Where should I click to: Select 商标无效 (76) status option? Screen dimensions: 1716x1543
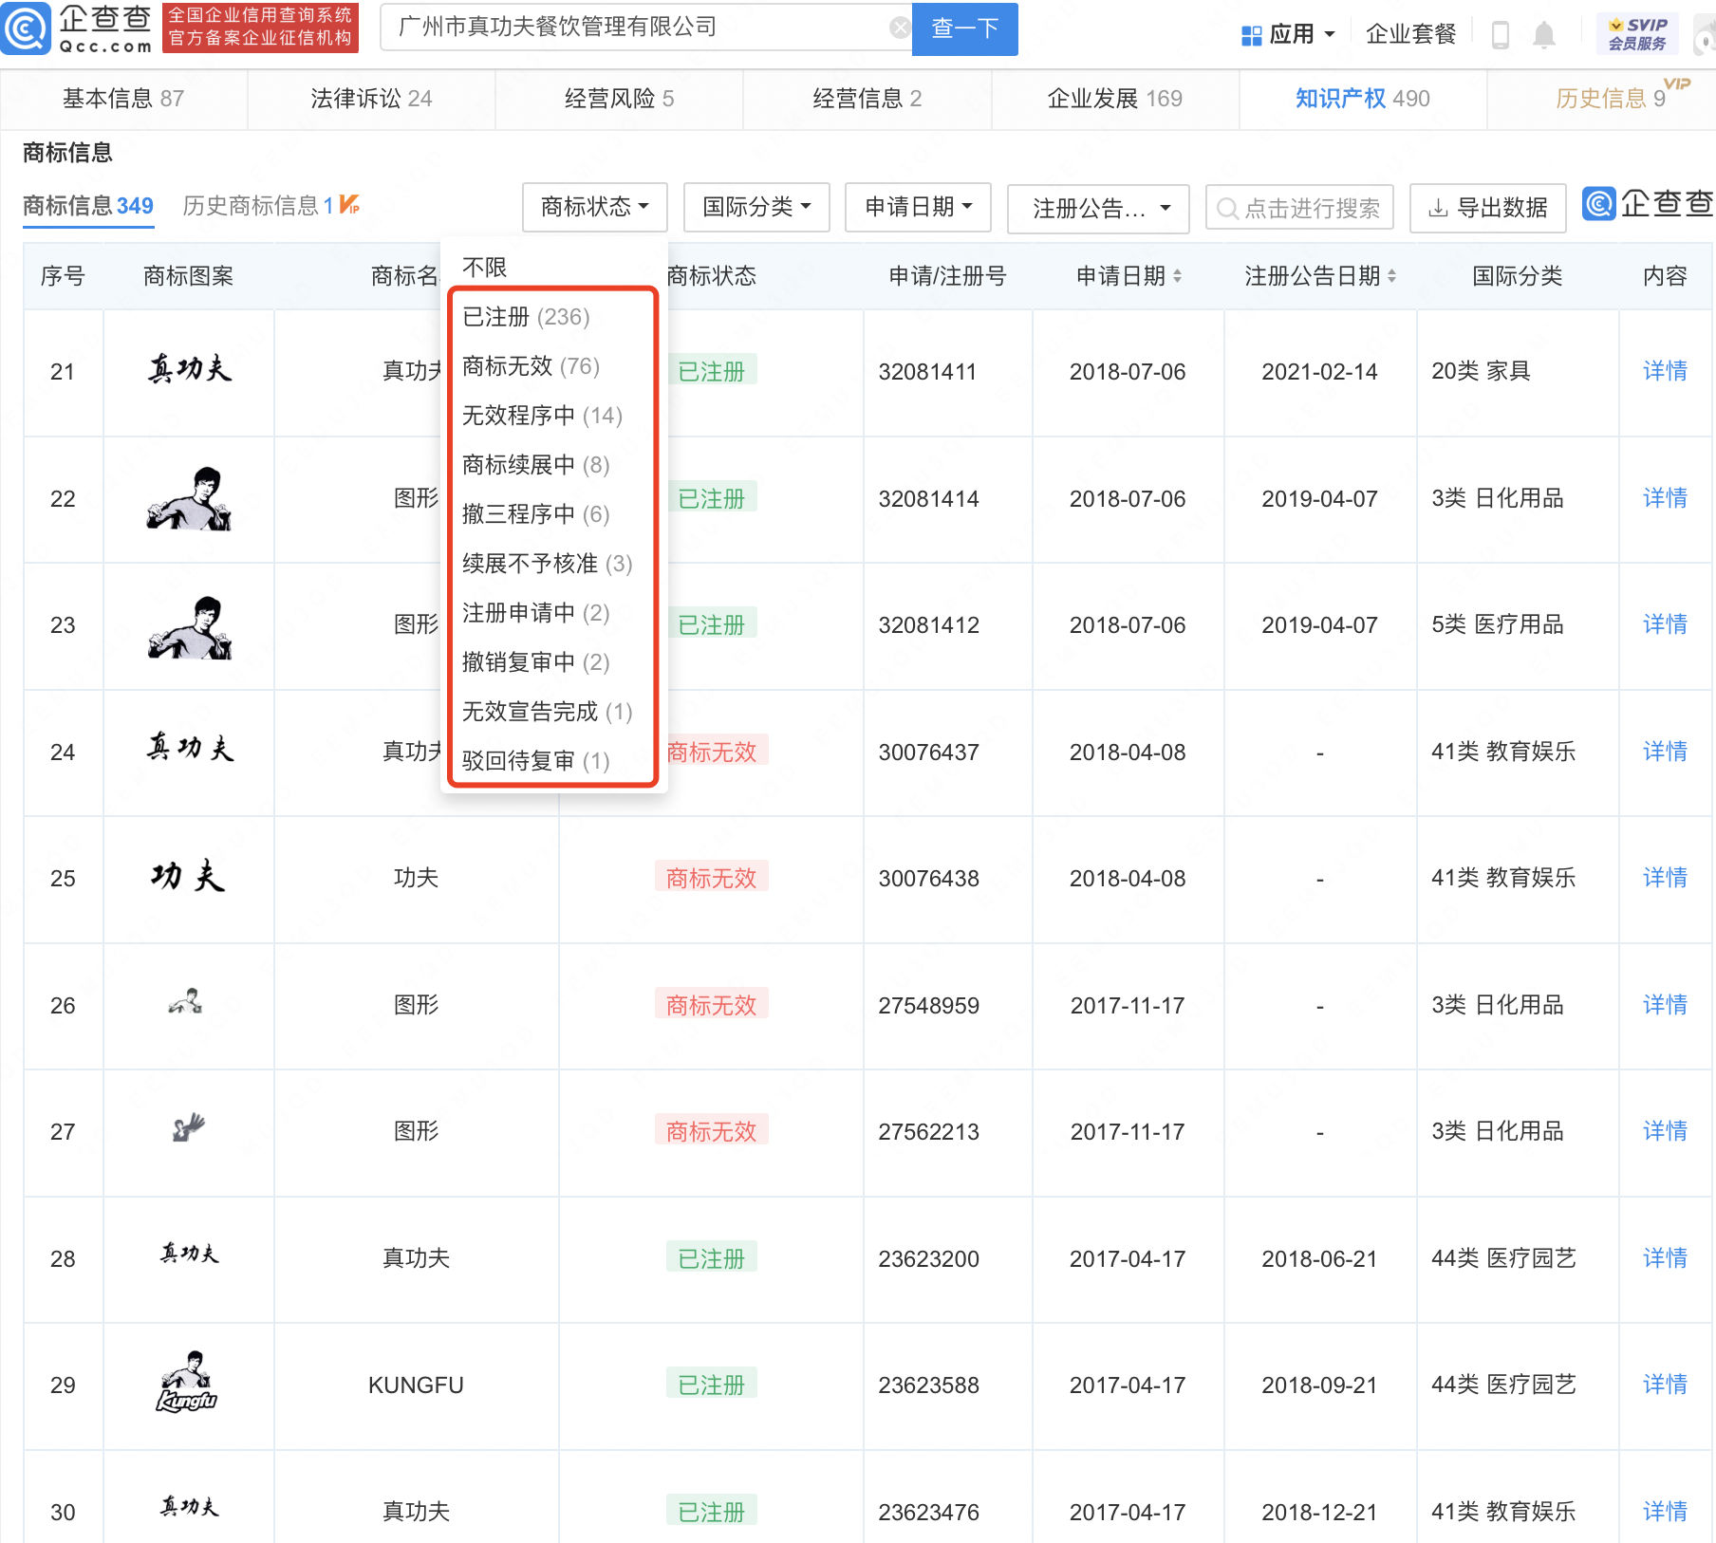[x=532, y=366]
